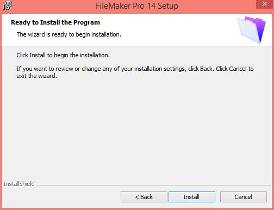Click the review or change settings paragraph
Screen dimensions: 274x210
click(x=135, y=72)
